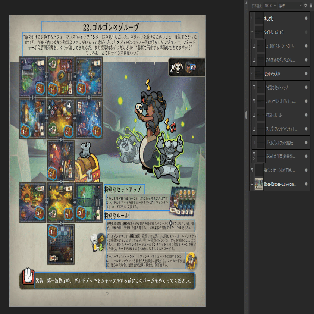Screen dimensions: 314x314
Task: Select the スーパーファン(イベント) layer name
Action: [x=281, y=129]
